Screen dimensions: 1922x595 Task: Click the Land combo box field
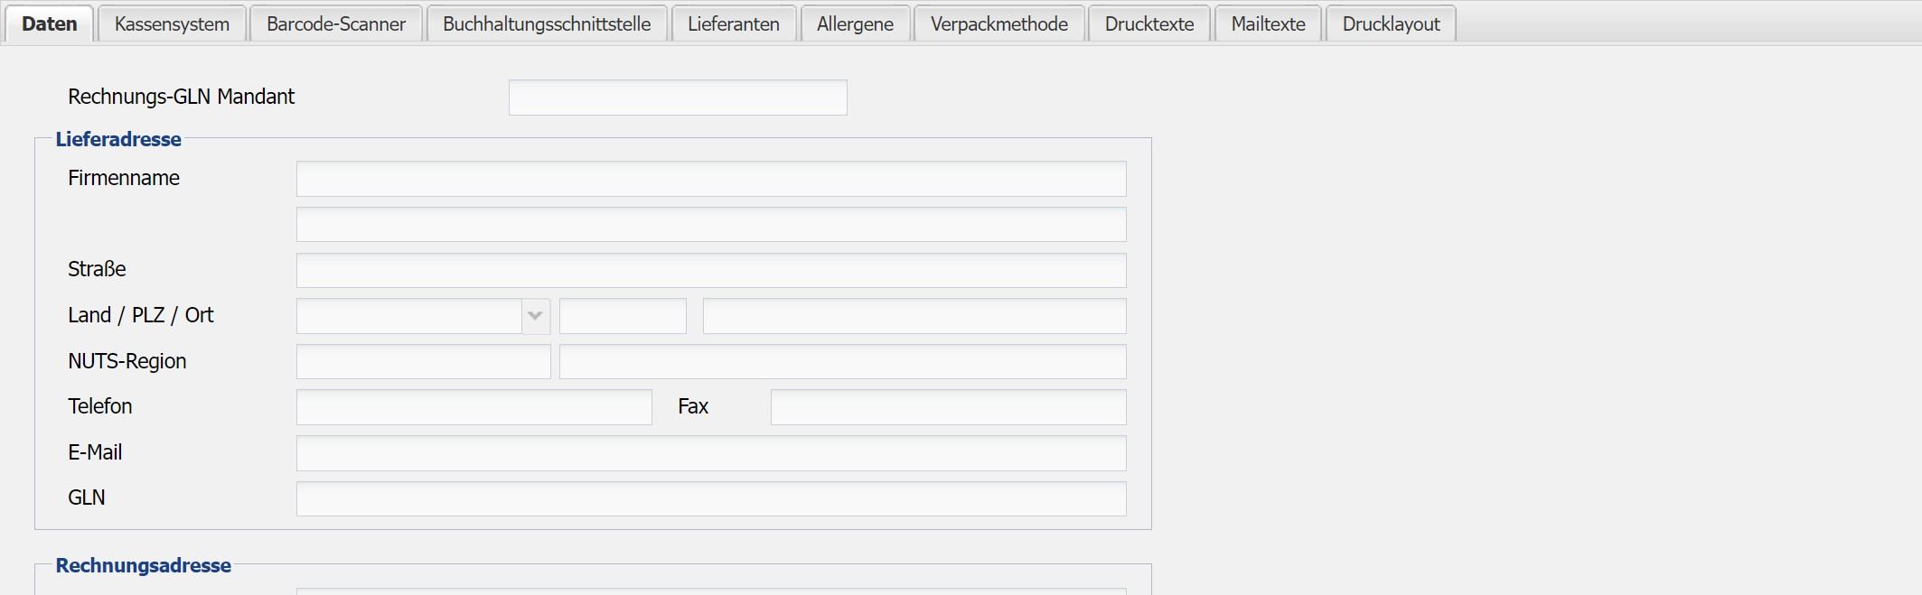[x=408, y=316]
